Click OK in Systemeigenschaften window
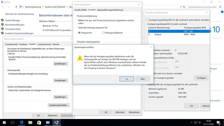The image size is (224, 126). click(38, 115)
